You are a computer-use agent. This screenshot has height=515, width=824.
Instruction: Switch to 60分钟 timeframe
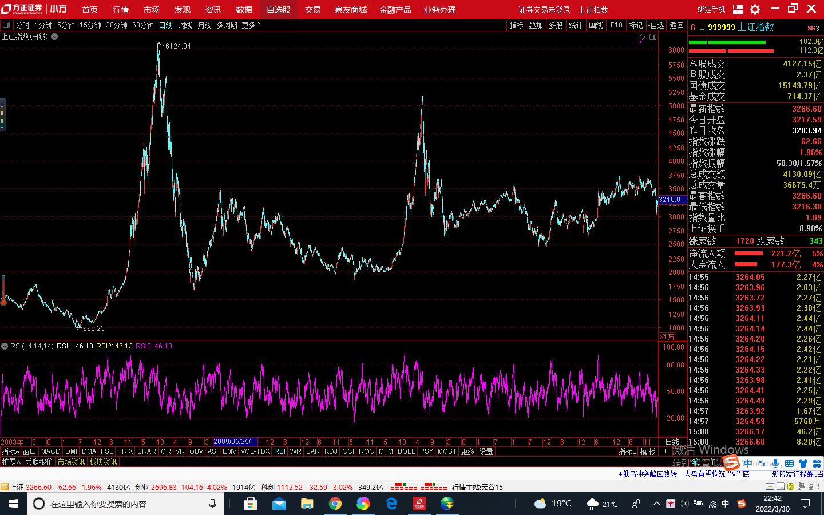[x=142, y=25]
